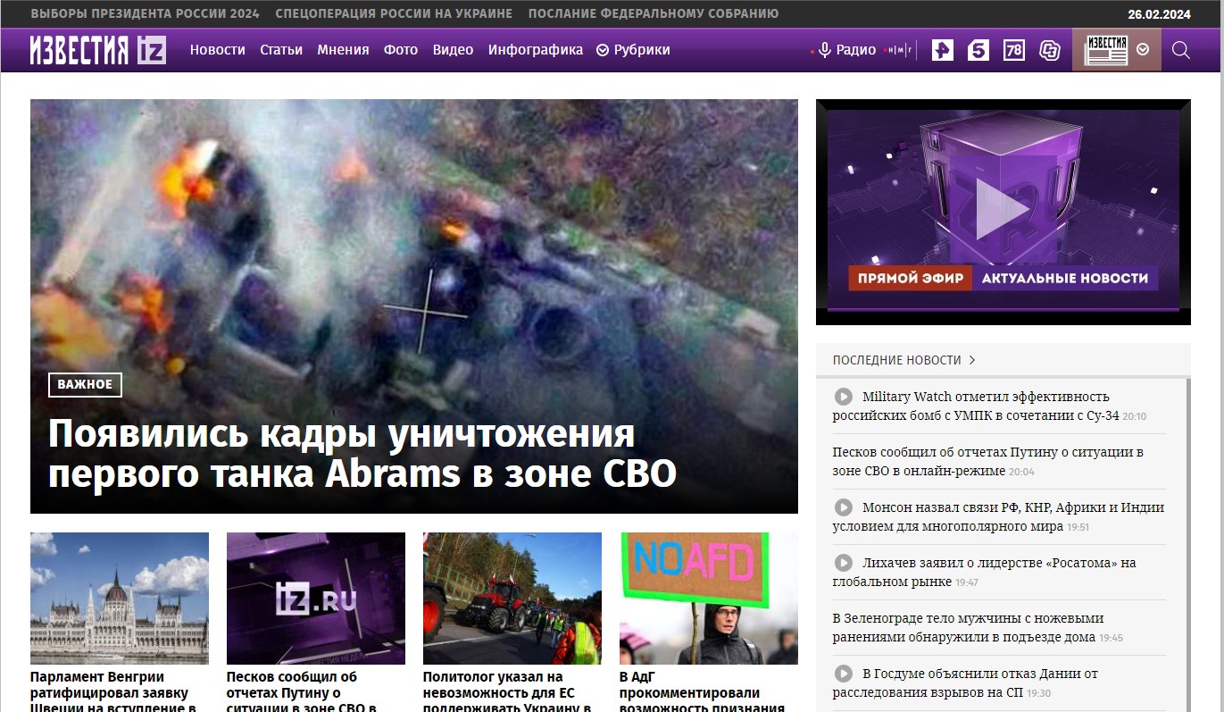Open headline about Abrams tank destruction
The height and width of the screenshot is (712, 1224).
[362, 454]
